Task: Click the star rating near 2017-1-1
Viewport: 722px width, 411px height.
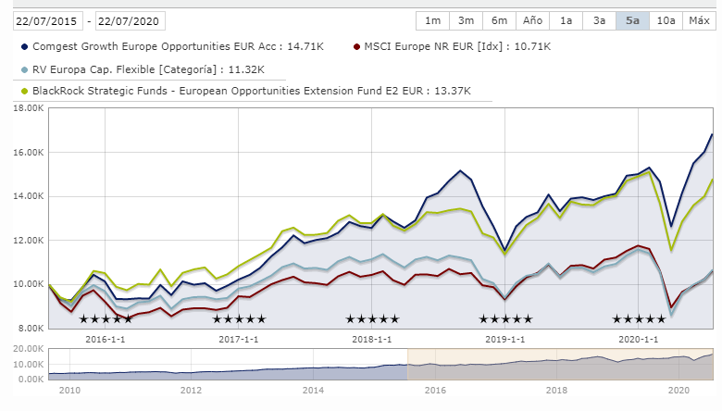Action: [239, 319]
